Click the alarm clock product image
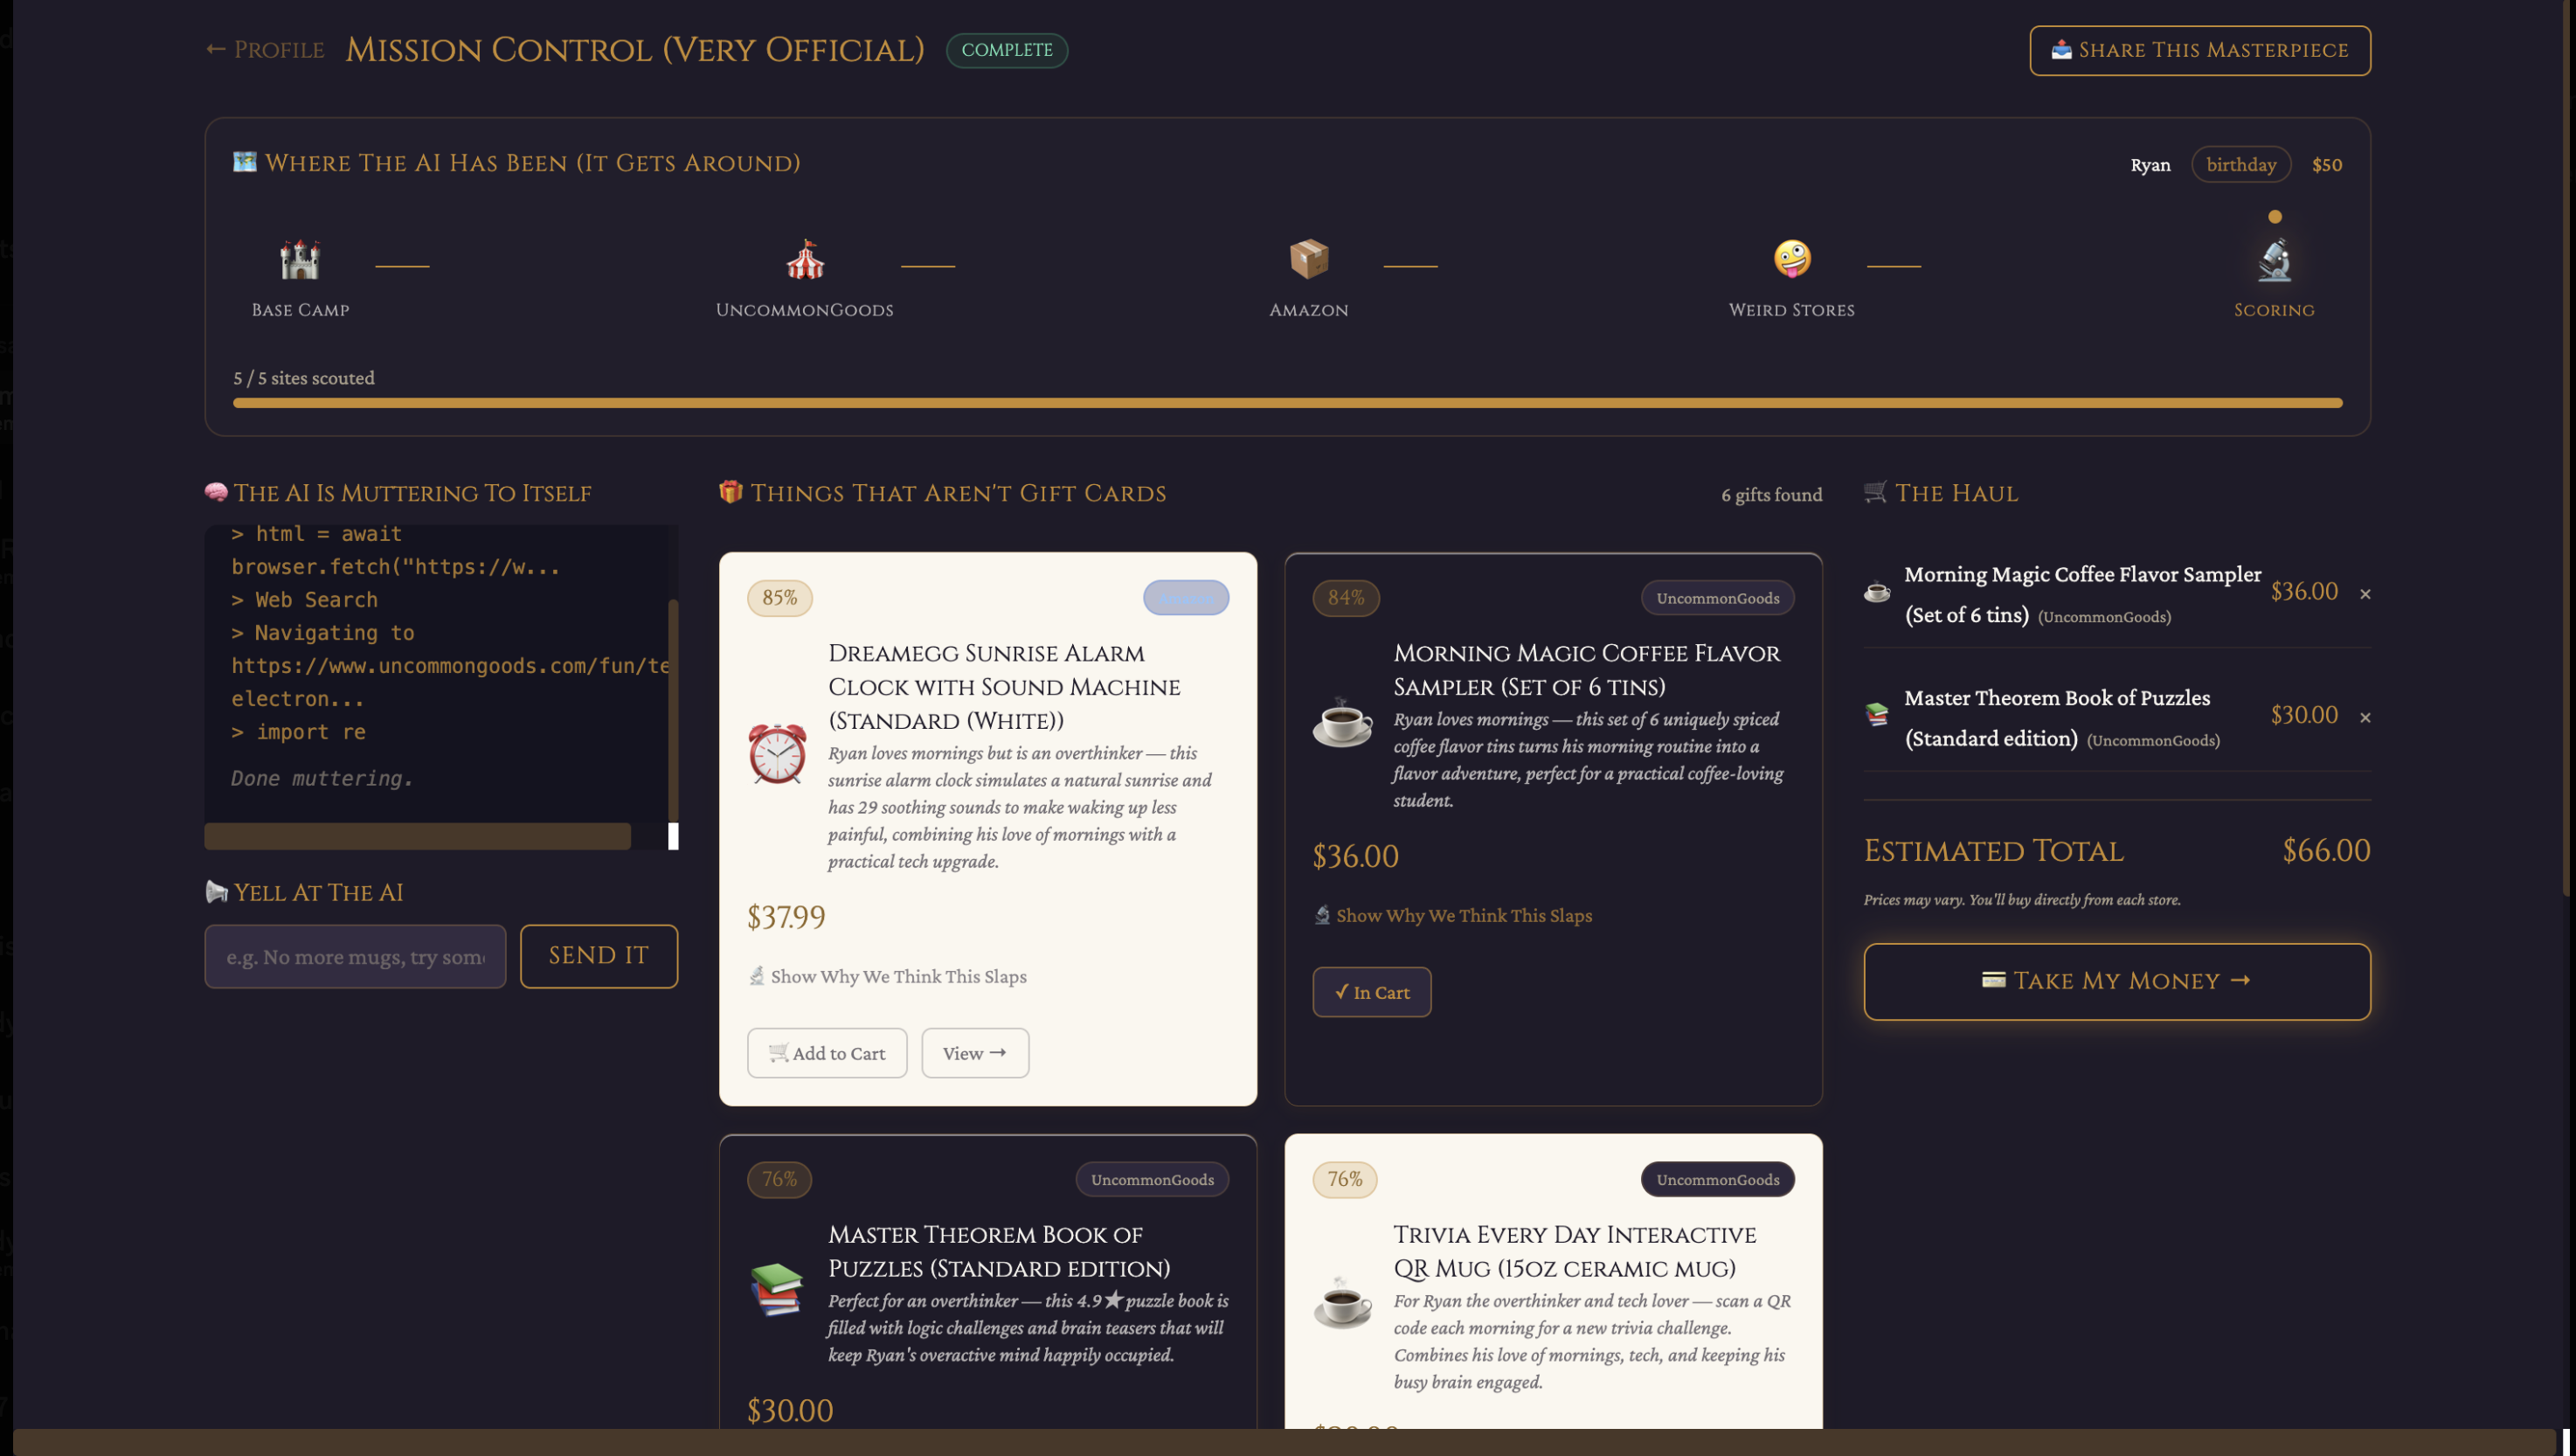Screen dimensions: 2576x1456 777,753
